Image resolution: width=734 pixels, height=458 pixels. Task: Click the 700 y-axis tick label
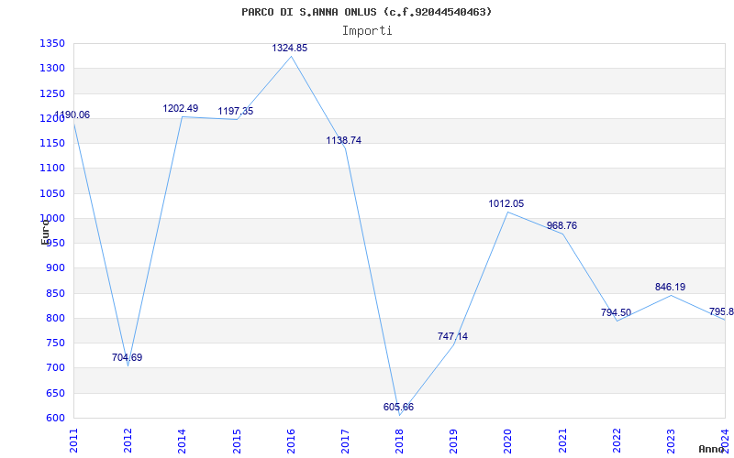coord(55,368)
